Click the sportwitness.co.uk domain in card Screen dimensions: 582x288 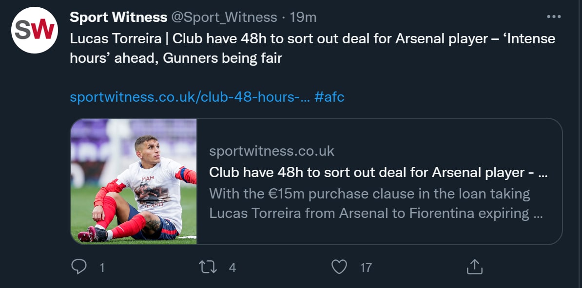pos(272,151)
